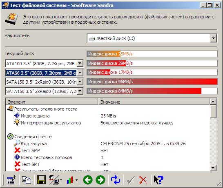Open the dropdown arrow beside chart icon

coord(76,180)
